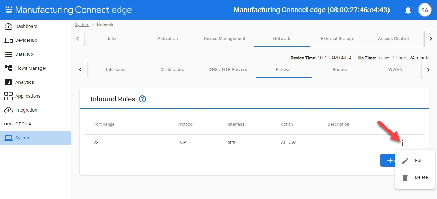The height and width of the screenshot is (199, 437).
Task: Click the Manufacturing Connect edge logo title
Action: (74, 10)
